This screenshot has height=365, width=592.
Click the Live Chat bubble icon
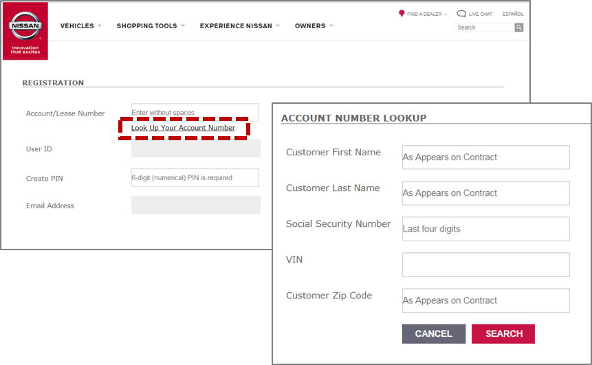(461, 14)
